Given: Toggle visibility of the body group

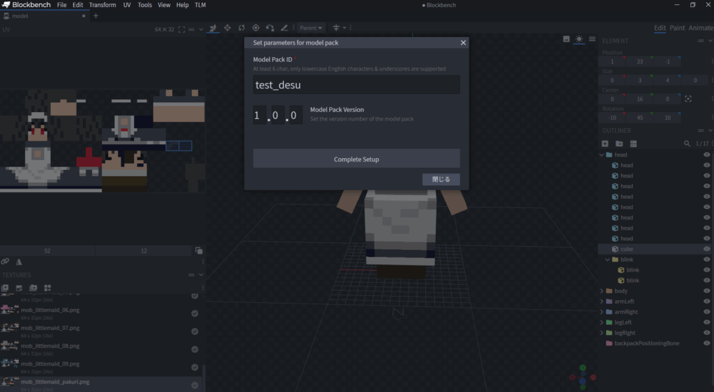Looking at the screenshot, I should pyautogui.click(x=706, y=291).
